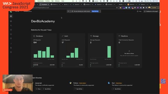Click the Realtime card icon
Viewport: 168px width, 94px height.
pos(119,36)
